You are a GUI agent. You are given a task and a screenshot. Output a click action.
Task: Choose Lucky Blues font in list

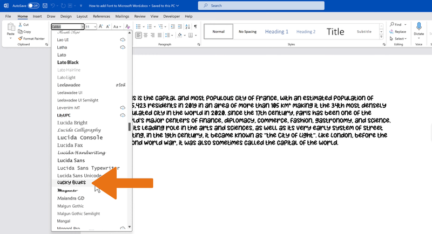pos(71,183)
